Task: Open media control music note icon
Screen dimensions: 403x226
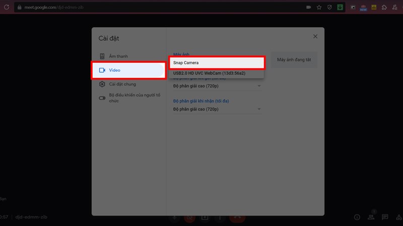Action: pos(395,8)
